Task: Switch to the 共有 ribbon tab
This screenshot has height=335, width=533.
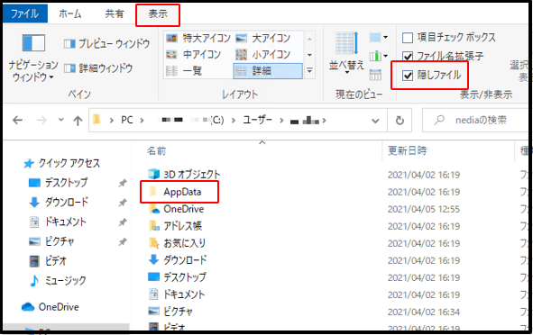Action: 115,14
